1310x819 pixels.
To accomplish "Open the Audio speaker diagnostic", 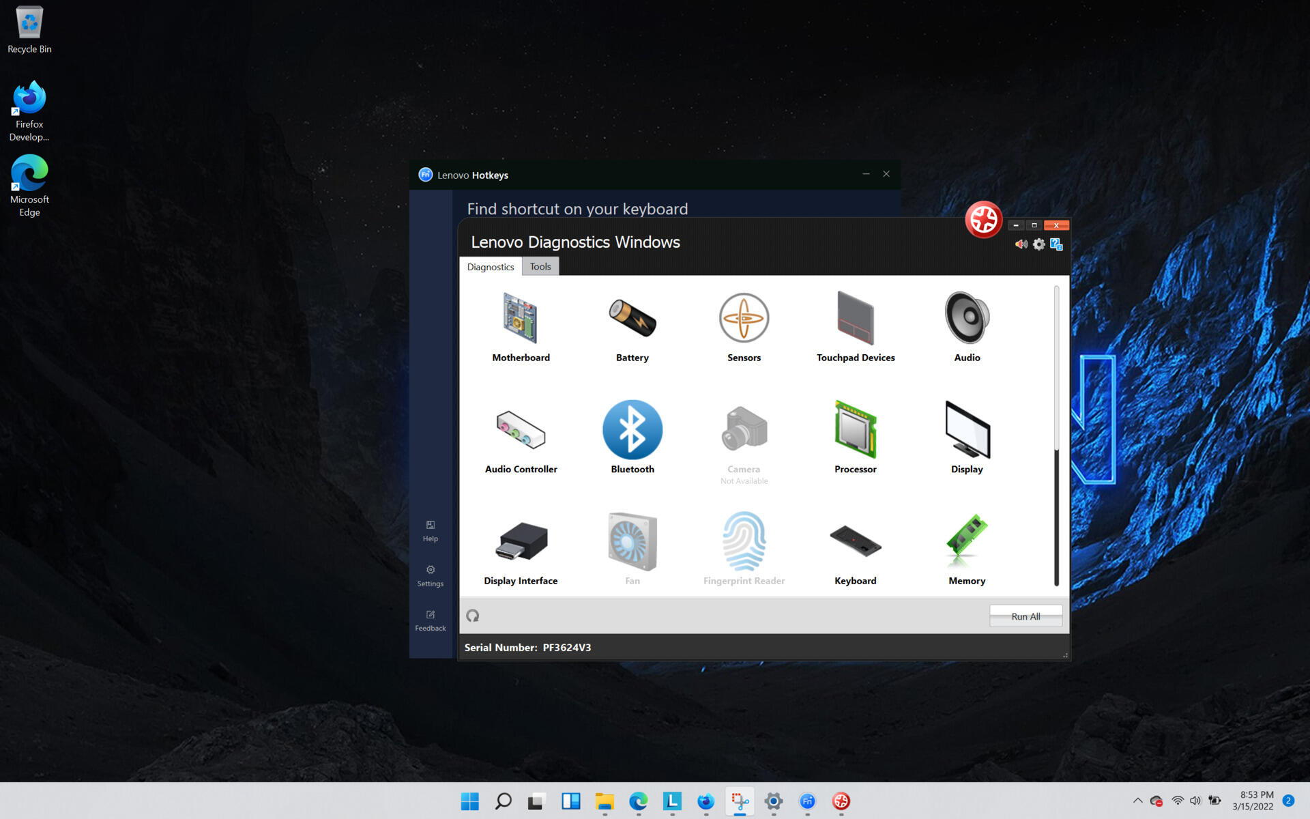I will (x=967, y=318).
